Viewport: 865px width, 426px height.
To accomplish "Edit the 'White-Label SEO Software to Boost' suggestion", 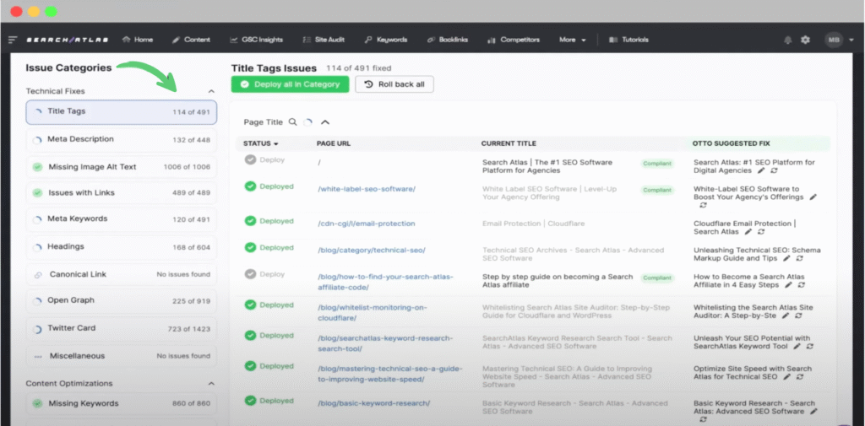I will coord(813,197).
